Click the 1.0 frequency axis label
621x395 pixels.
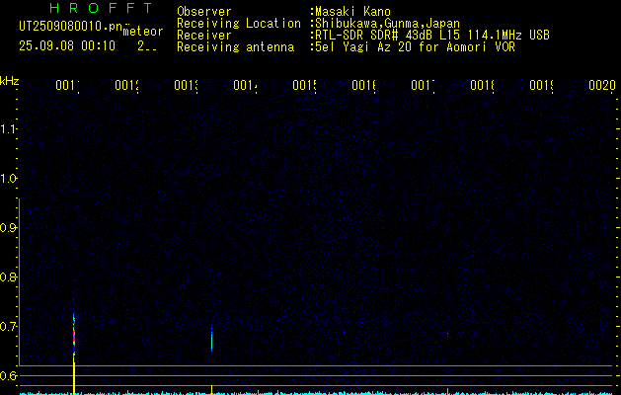tap(8, 179)
